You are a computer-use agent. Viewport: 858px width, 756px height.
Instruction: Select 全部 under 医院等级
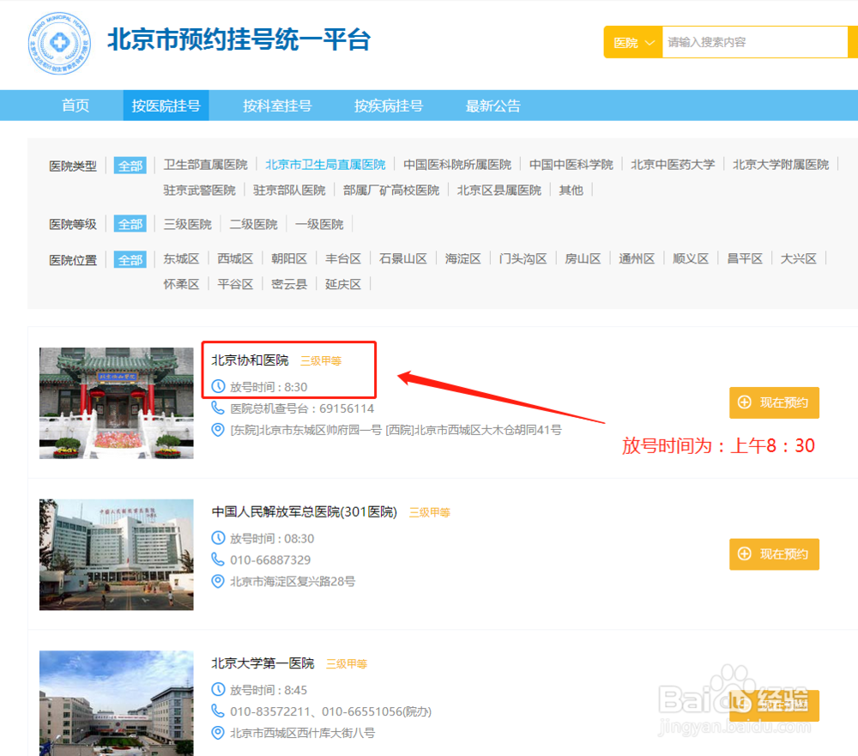pyautogui.click(x=130, y=224)
